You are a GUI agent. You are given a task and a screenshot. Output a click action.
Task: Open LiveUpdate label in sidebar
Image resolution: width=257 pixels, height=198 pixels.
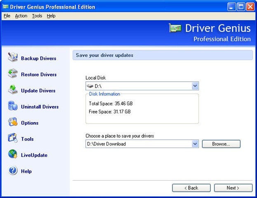tap(34, 155)
